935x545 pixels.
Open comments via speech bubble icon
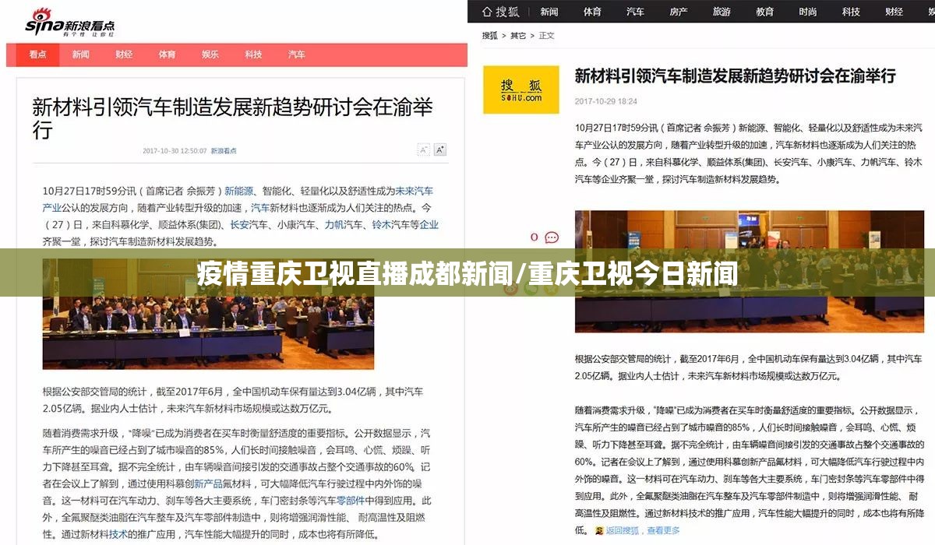[552, 237]
